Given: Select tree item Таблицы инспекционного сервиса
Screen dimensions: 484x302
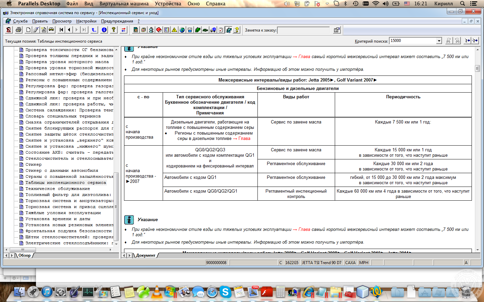Looking at the screenshot, I should click(x=66, y=183).
